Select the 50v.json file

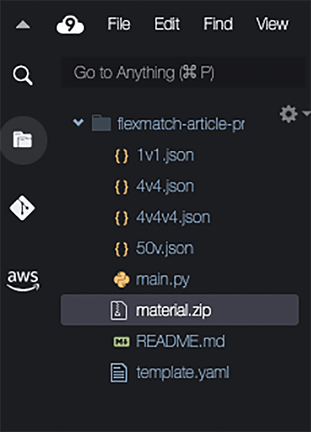click(x=166, y=248)
